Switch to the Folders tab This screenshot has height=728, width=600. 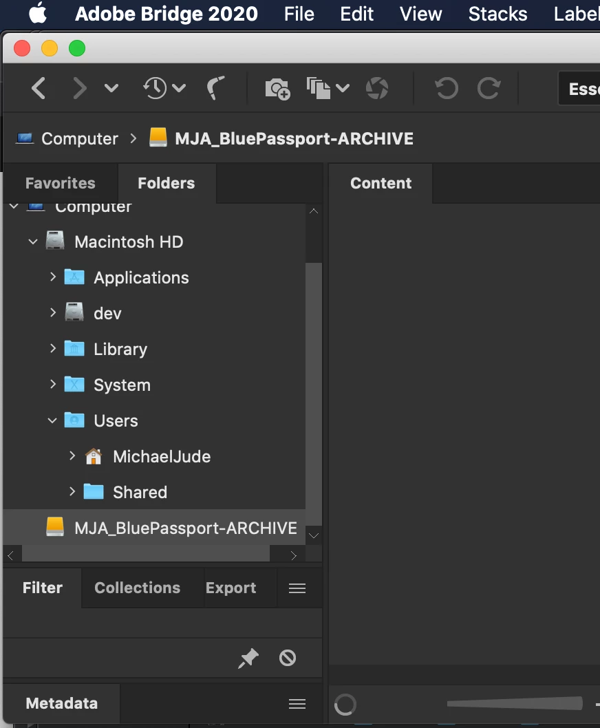pos(167,183)
